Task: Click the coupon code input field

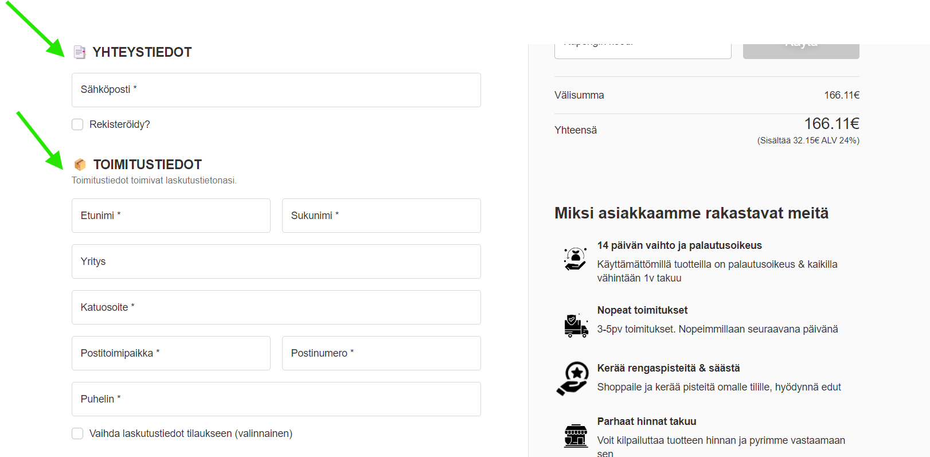Action: pos(643,50)
